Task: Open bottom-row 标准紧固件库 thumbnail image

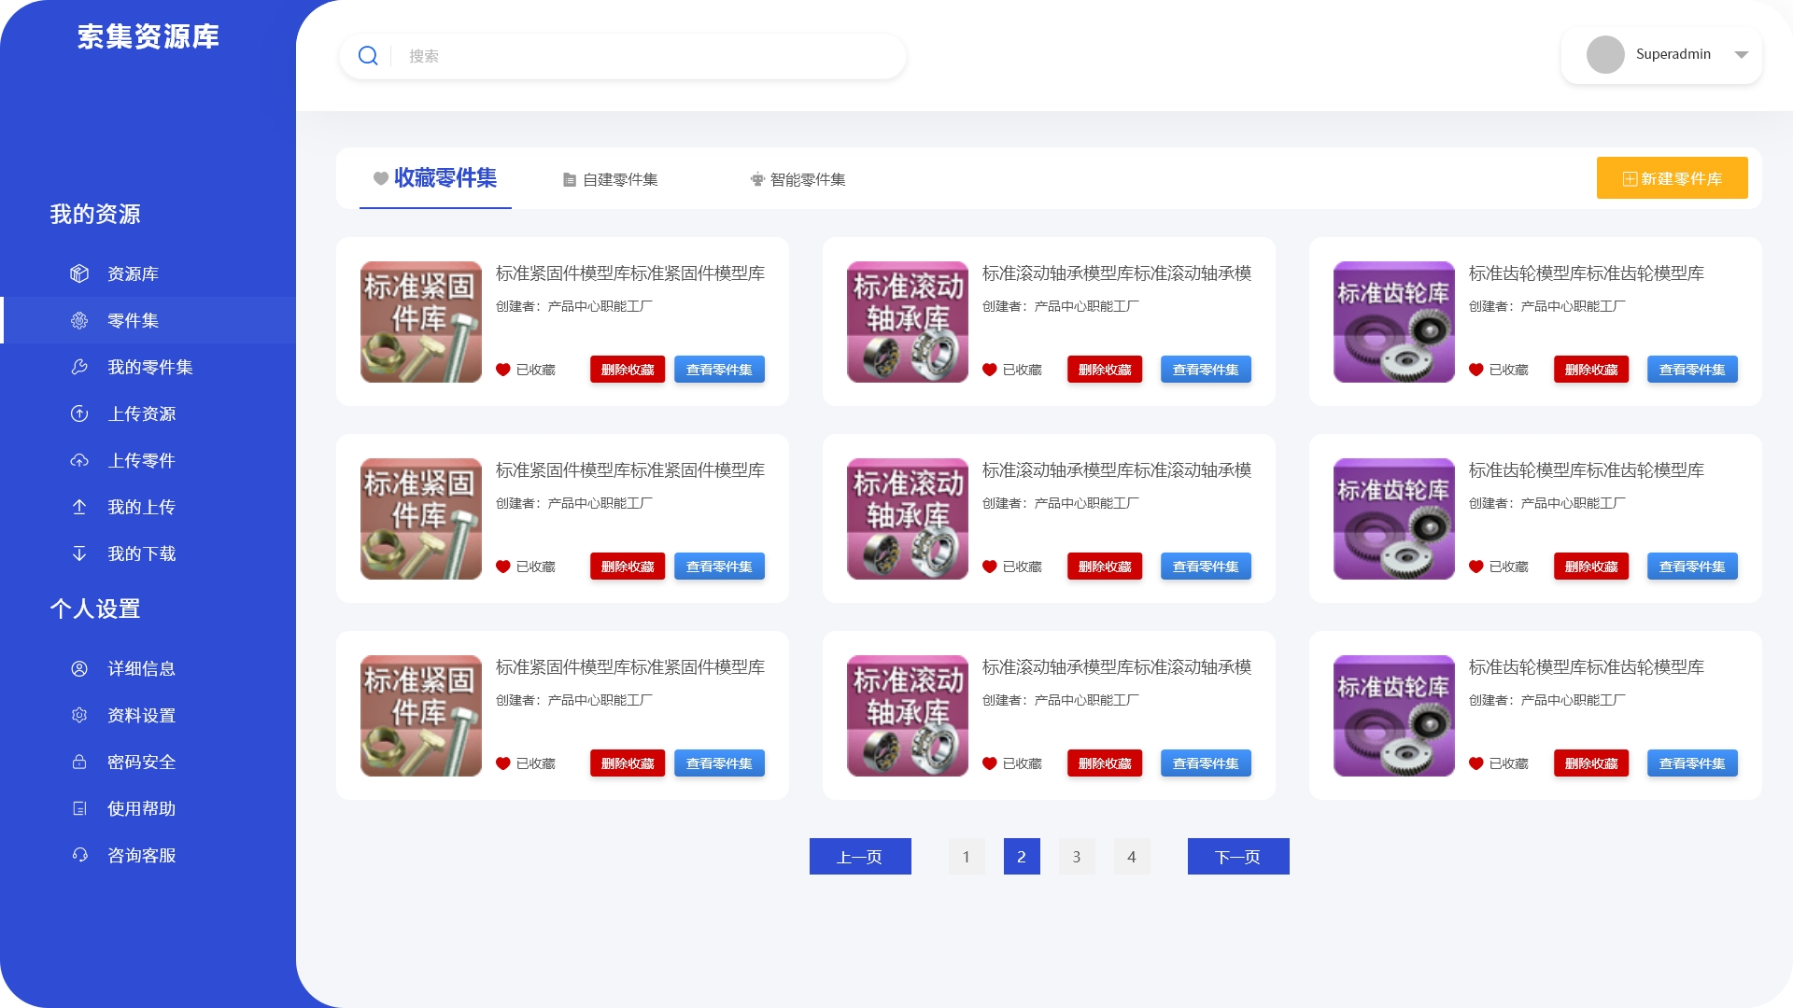Action: click(421, 716)
